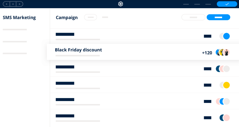This screenshot has height=127, width=239.
Task: Click the navy-and-pink circles on last row
Action: tap(225, 118)
